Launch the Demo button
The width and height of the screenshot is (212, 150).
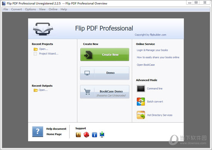point(104,73)
